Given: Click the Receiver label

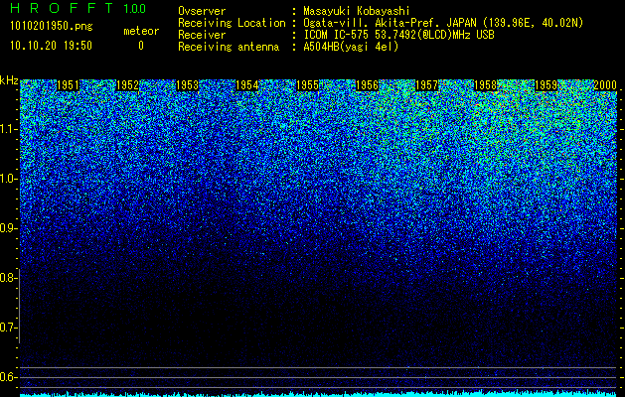Looking at the screenshot, I should (202, 35).
